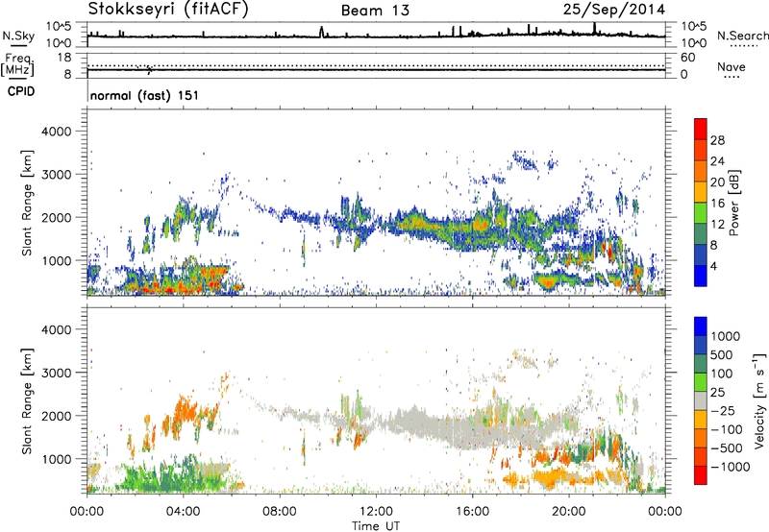Click the "-25" velocity colorbar value
Image resolution: width=769 pixels, height=532 pixels.
click(x=723, y=411)
